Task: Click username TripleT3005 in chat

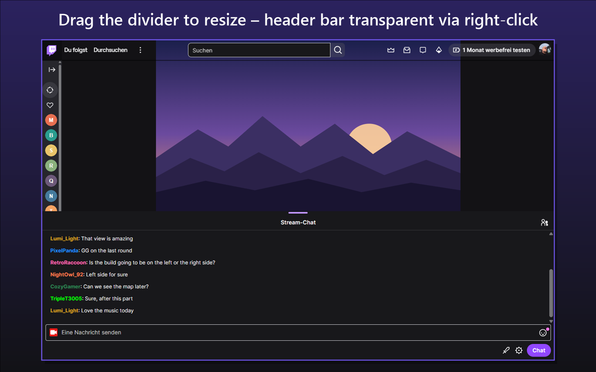Action: coord(66,299)
